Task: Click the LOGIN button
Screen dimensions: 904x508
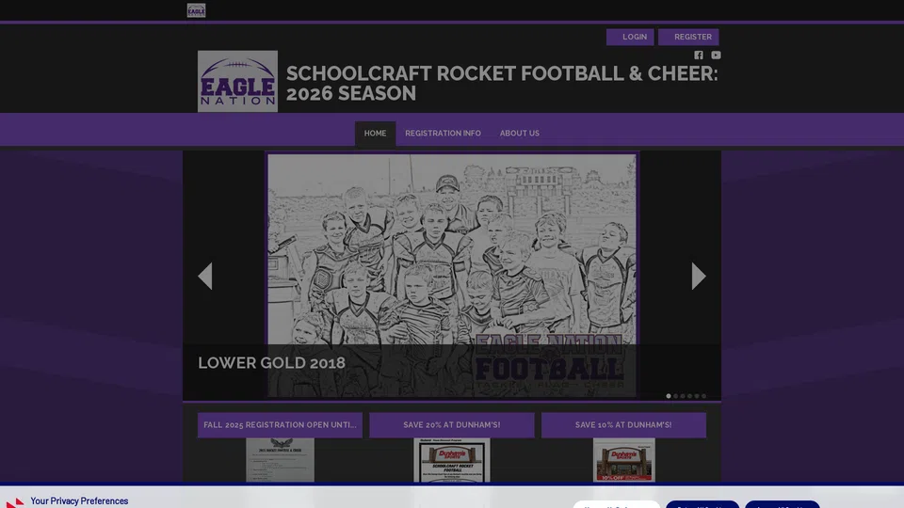Action: tap(630, 37)
